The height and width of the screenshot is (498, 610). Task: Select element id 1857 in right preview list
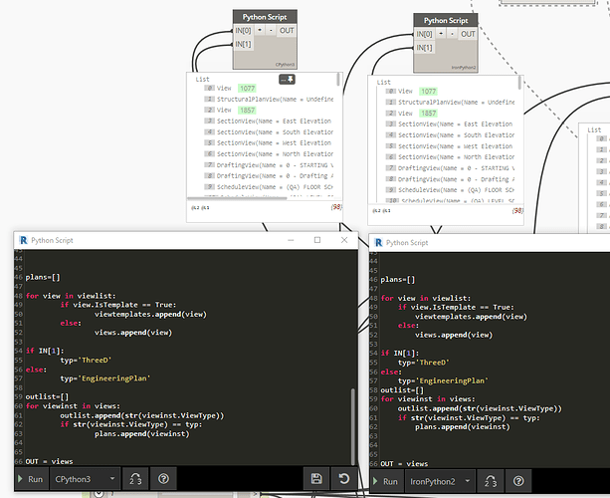coord(428,114)
